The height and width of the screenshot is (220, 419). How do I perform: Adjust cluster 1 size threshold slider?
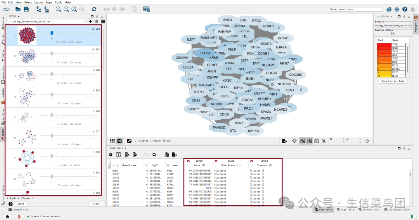[52, 33]
